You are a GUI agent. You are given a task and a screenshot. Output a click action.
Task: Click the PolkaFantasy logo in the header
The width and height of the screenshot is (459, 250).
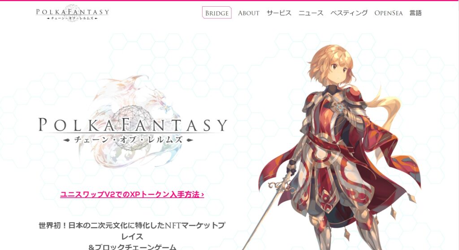point(72,13)
